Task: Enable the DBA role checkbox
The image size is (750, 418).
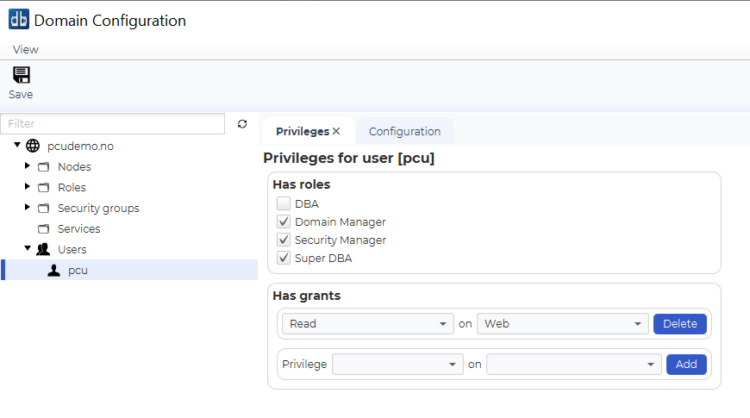Action: click(x=284, y=203)
